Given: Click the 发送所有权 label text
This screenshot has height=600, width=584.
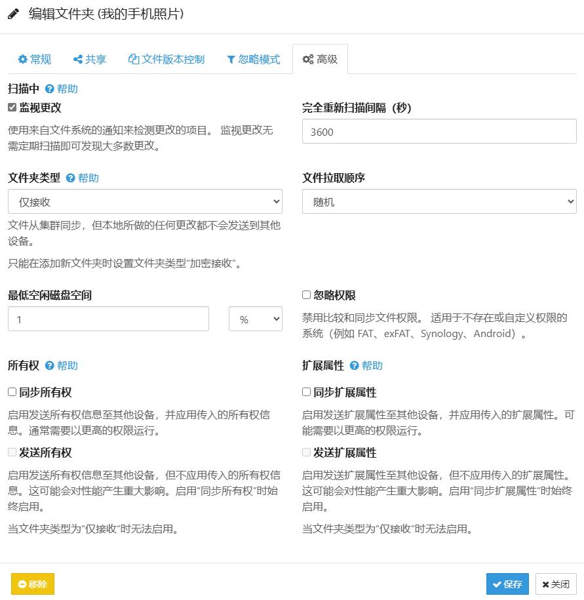Looking at the screenshot, I should [45, 452].
